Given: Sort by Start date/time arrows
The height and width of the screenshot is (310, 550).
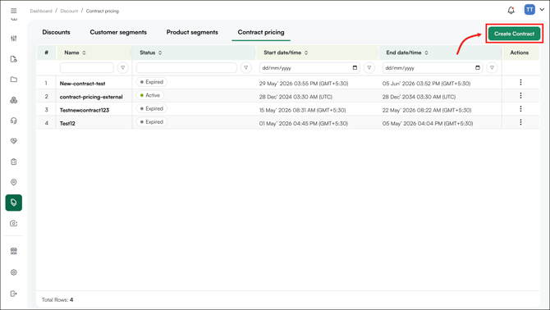Looking at the screenshot, I should click(306, 52).
